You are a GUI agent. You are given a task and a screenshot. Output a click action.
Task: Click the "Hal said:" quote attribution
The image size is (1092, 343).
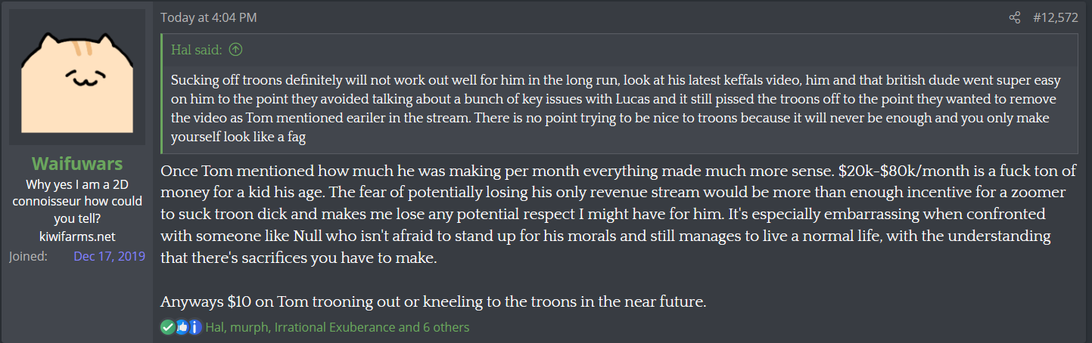(196, 50)
